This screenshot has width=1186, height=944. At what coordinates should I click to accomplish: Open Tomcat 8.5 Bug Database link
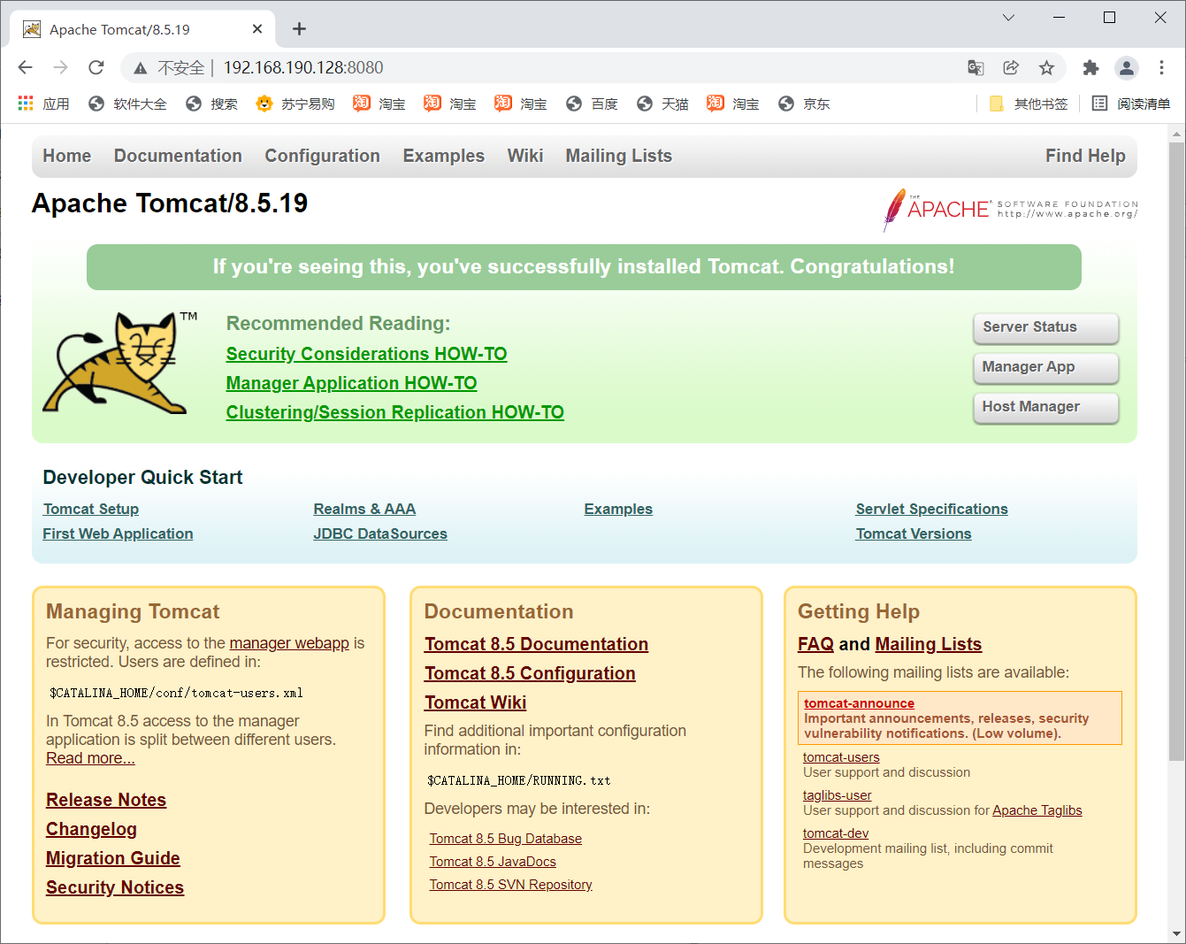pos(506,839)
